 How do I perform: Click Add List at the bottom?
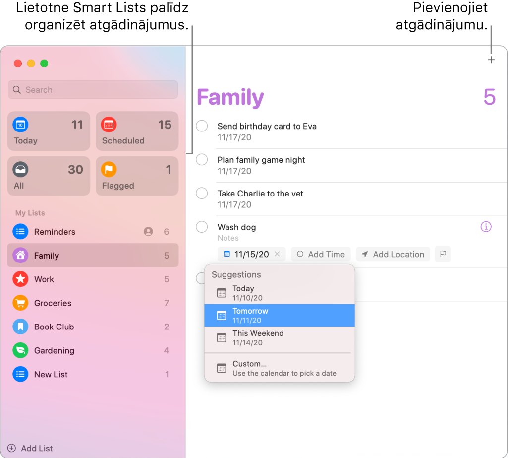30,448
